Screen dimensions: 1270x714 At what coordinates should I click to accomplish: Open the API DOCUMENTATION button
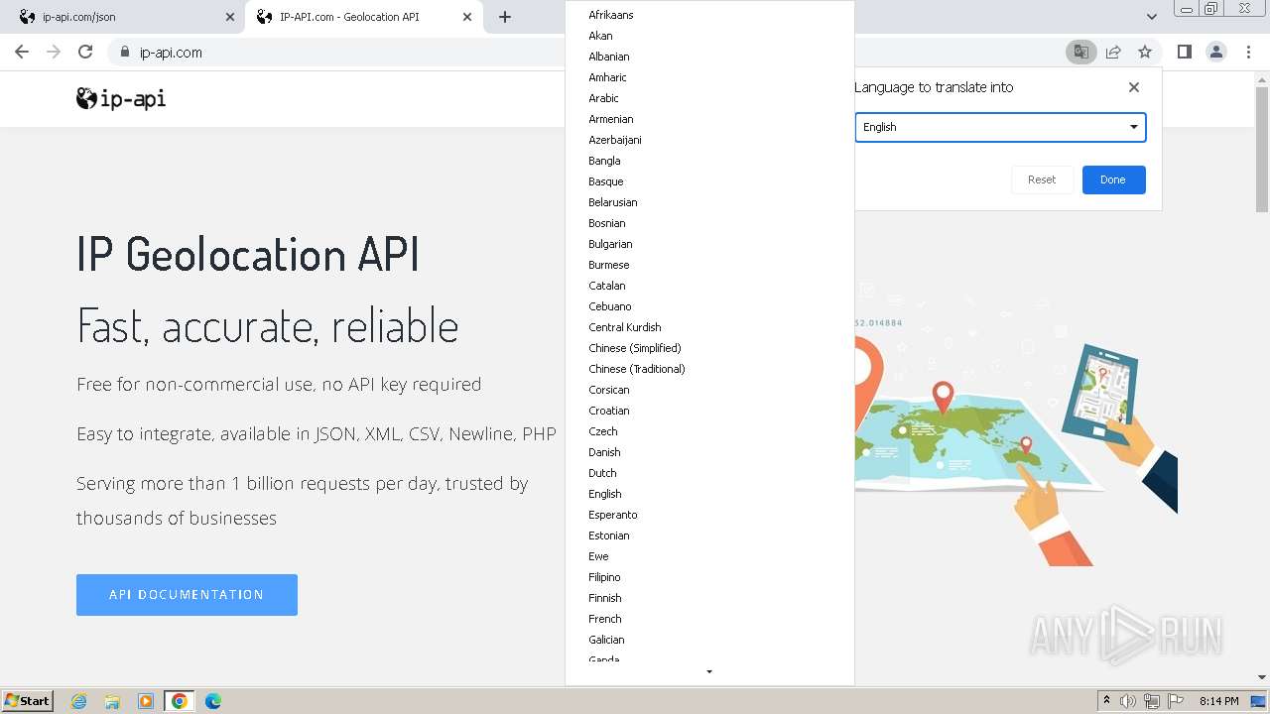point(187,595)
